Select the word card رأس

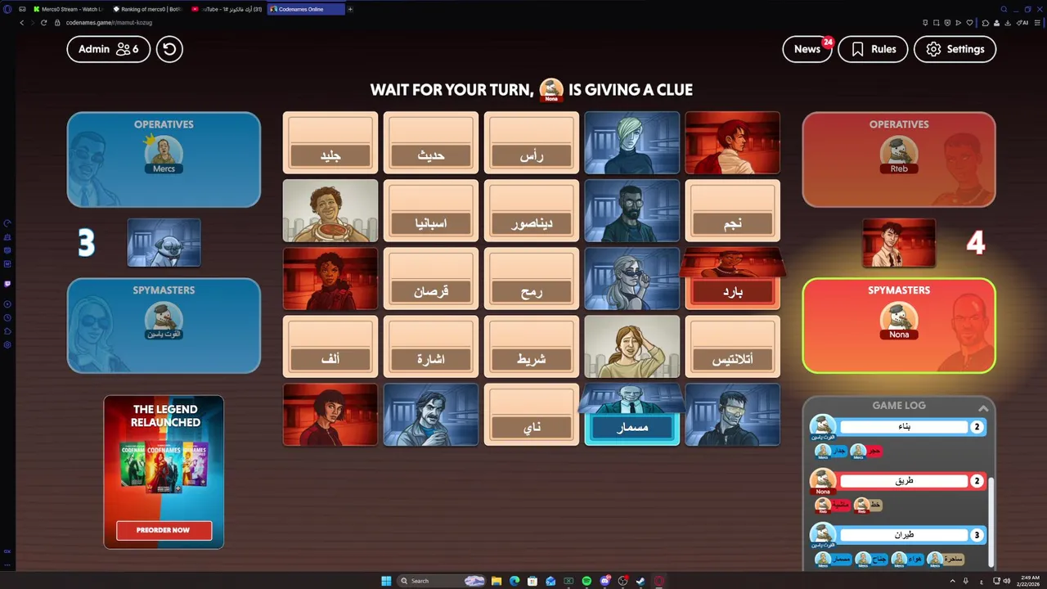point(532,143)
